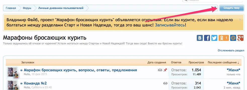Go to 'Главная' breadcrumb
The width and height of the screenshot is (247, 90).
click(x=11, y=8)
